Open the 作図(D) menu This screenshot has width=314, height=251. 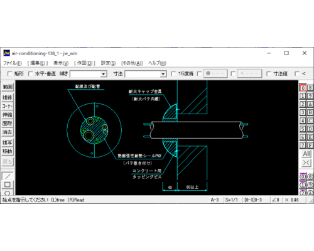[x=85, y=63]
